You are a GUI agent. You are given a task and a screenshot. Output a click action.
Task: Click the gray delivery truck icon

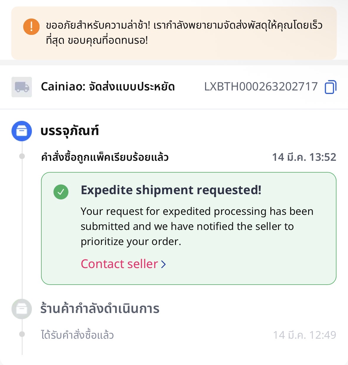[22, 87]
